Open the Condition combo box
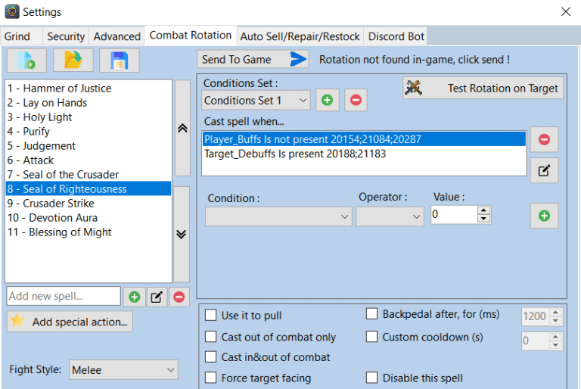Viewport: 581px width, 389px height. (x=278, y=216)
